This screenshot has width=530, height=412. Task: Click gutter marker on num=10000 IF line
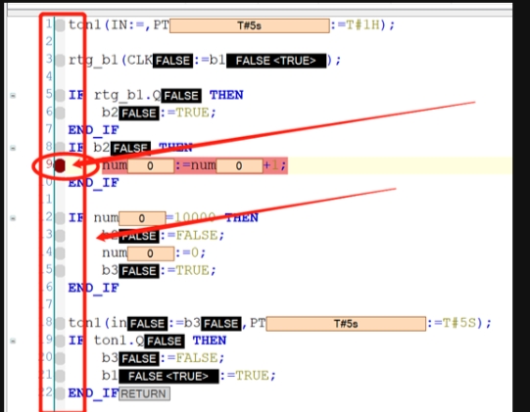point(60,218)
